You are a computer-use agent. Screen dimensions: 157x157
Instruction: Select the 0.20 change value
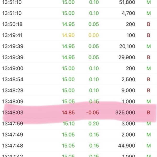click(x=94, y=124)
